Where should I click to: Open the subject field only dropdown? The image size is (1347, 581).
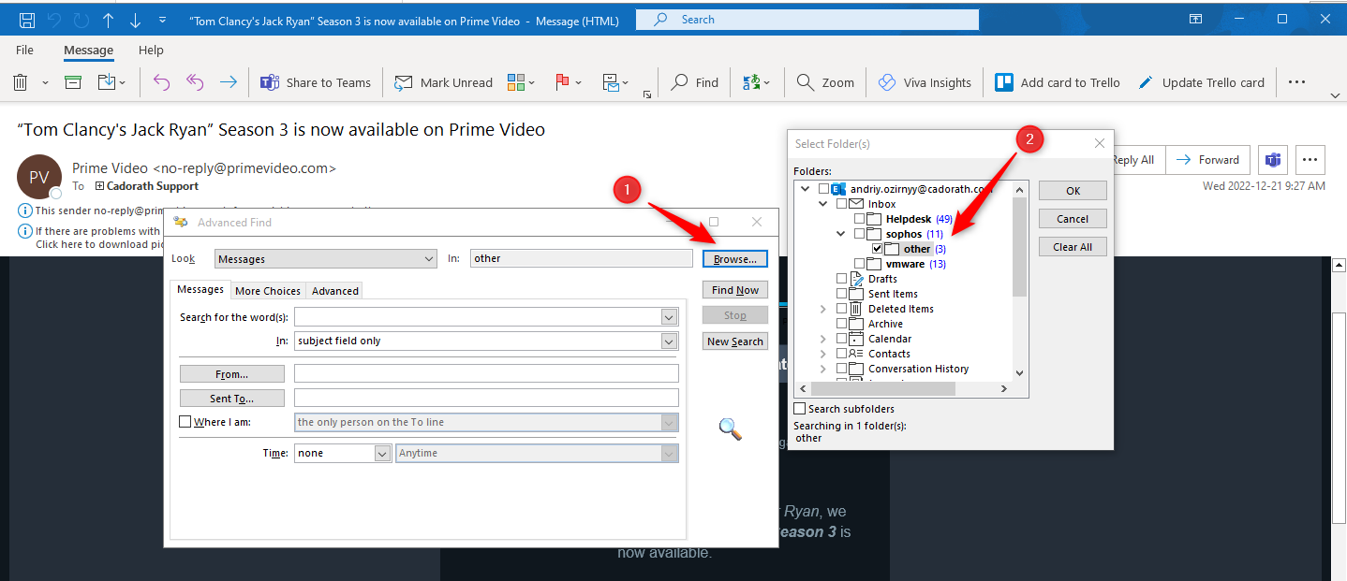point(485,341)
